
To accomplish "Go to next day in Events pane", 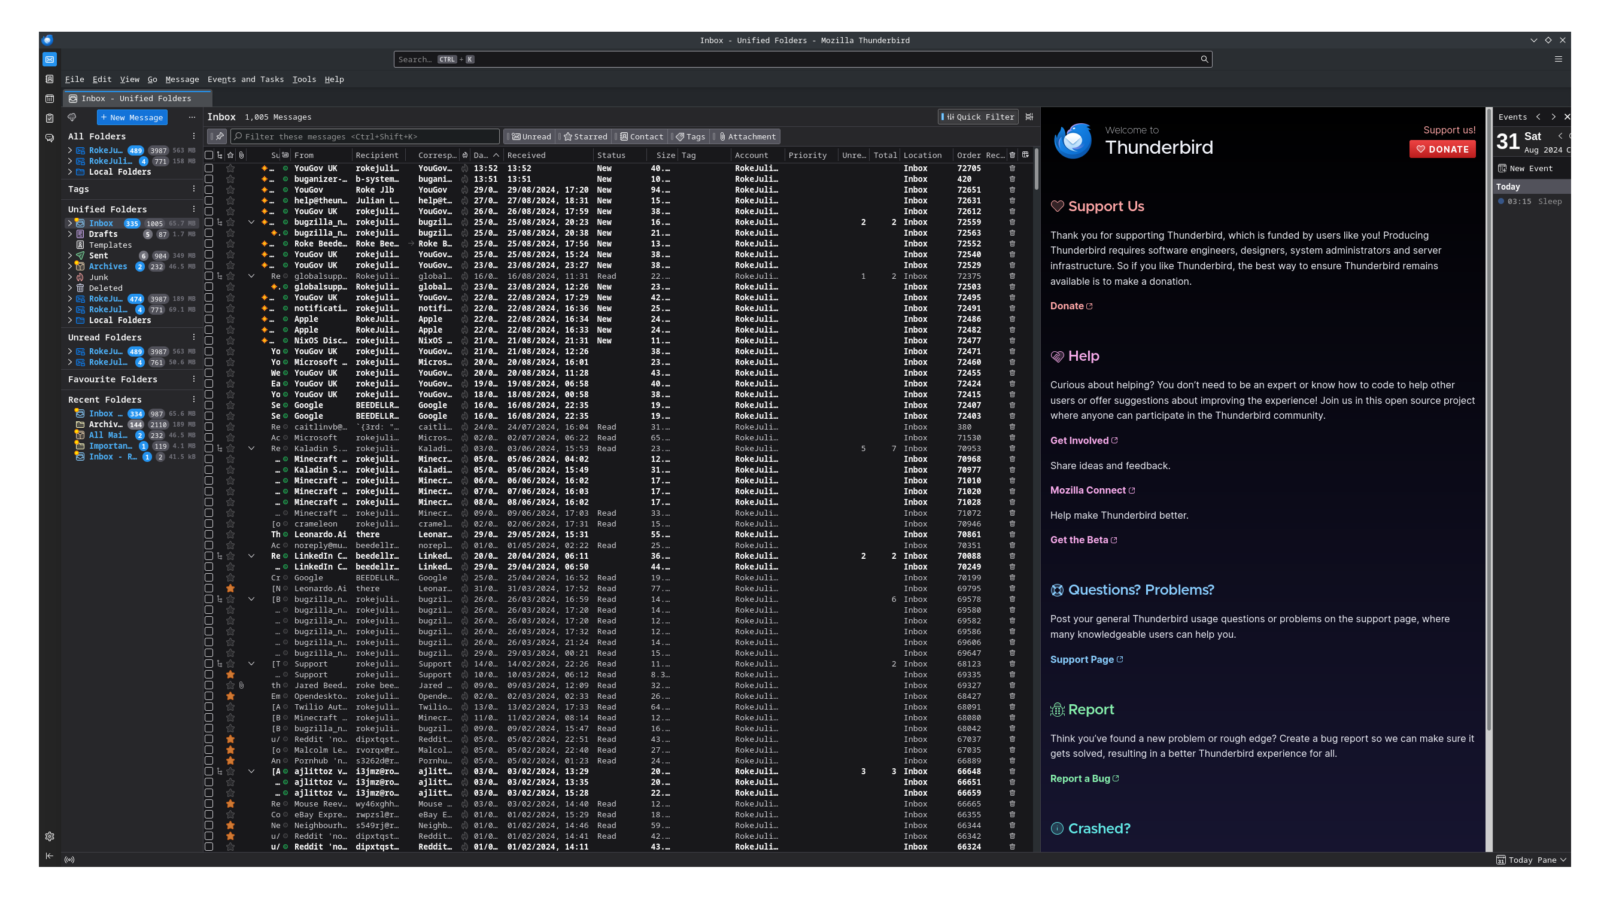I will (x=1554, y=117).
